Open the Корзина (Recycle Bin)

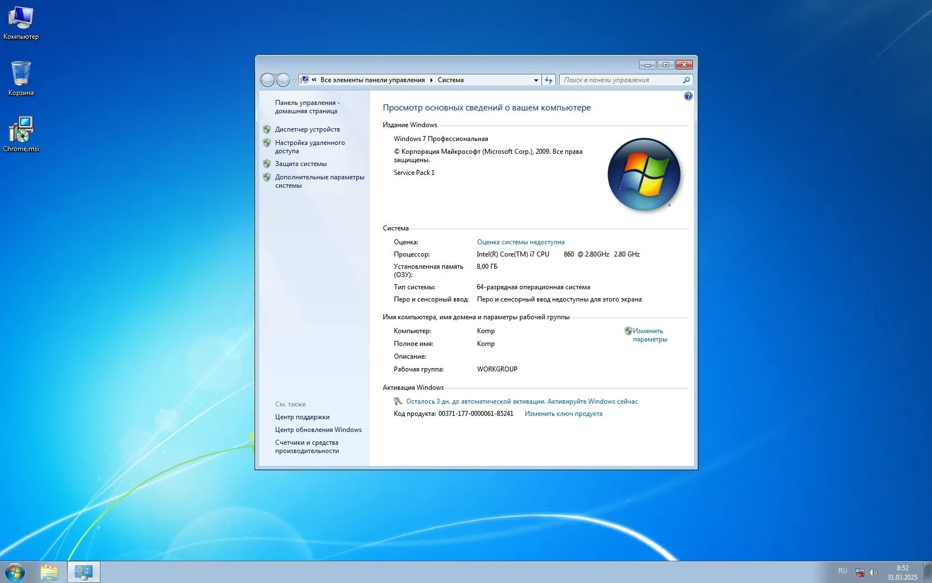pos(21,78)
